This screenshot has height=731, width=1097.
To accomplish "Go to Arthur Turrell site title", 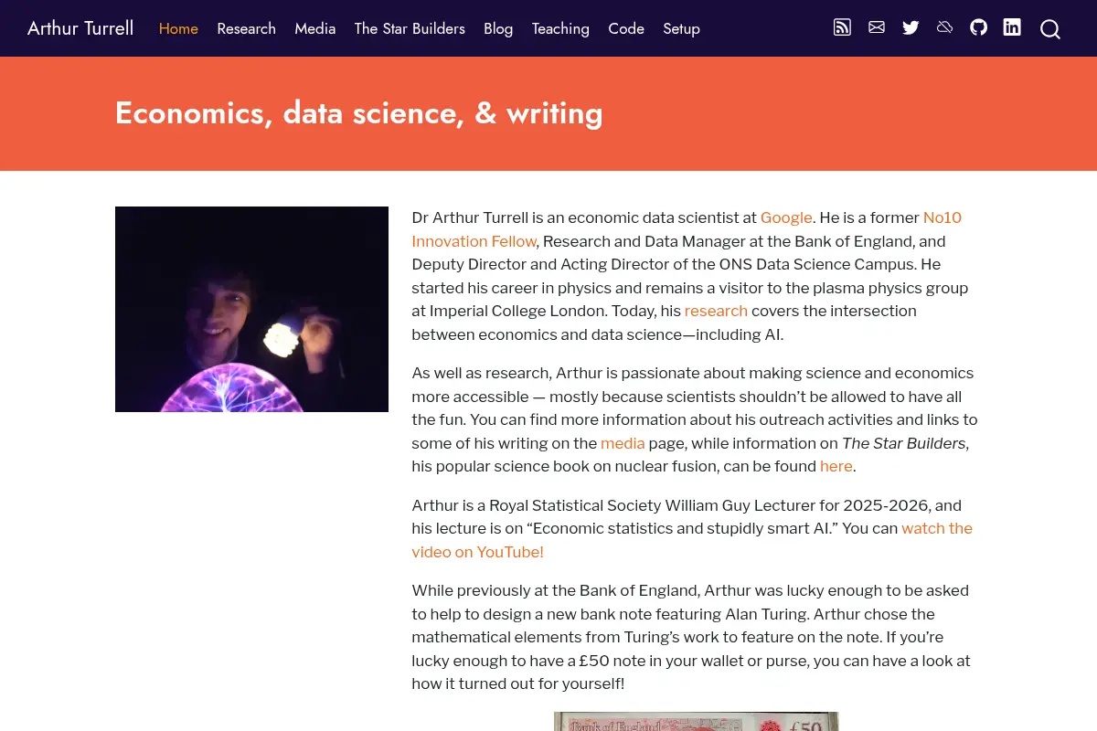I will click(x=80, y=28).
